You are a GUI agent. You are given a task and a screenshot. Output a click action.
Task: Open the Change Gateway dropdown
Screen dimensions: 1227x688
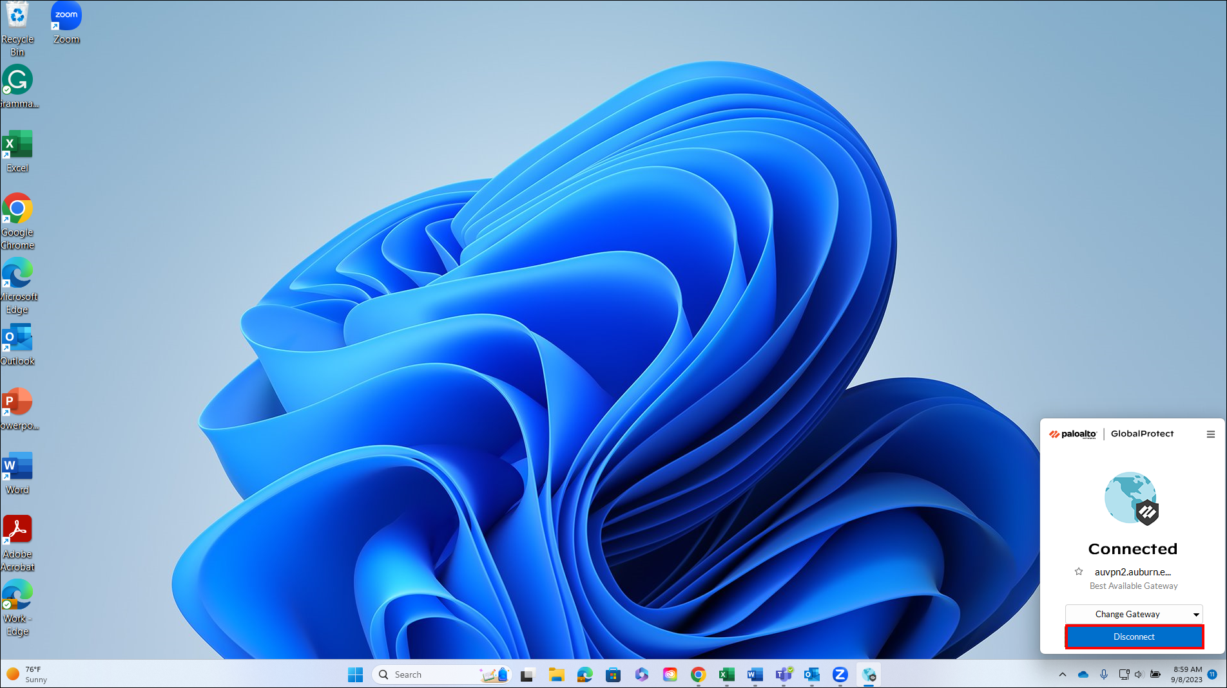[1134, 614]
